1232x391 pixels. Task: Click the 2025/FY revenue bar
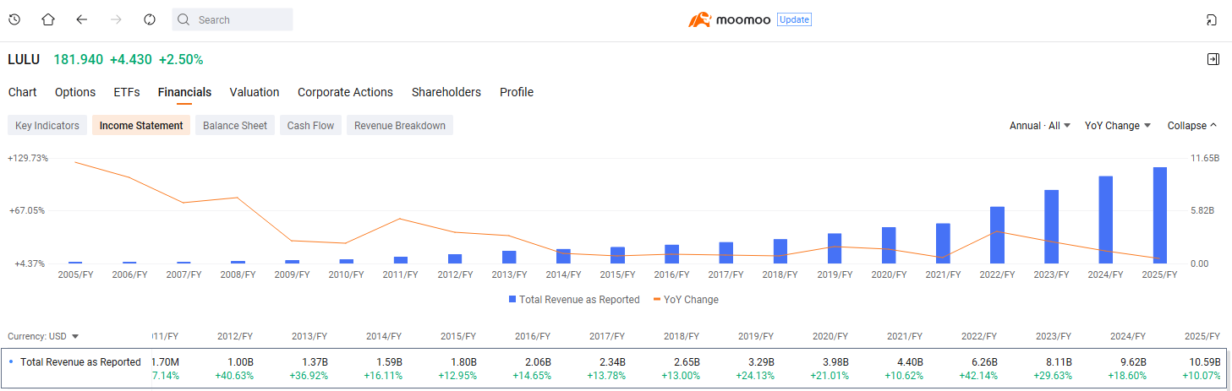(x=1159, y=215)
